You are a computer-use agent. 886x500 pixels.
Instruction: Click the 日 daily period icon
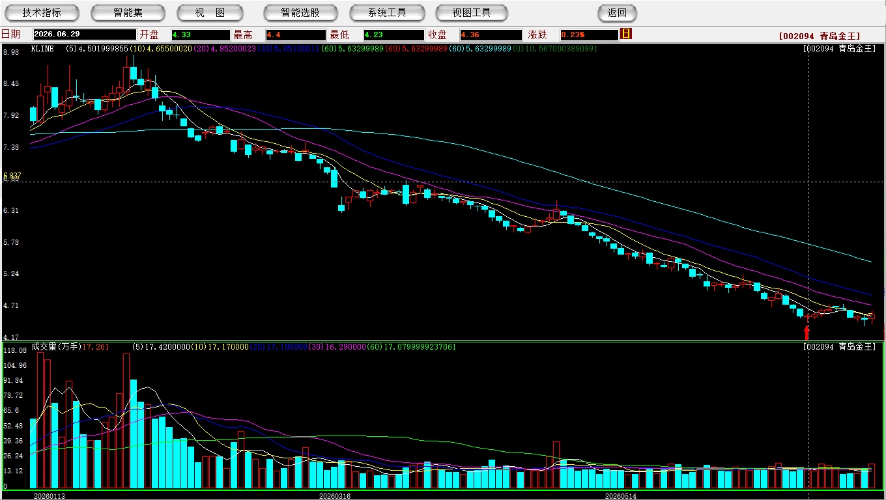[x=626, y=34]
